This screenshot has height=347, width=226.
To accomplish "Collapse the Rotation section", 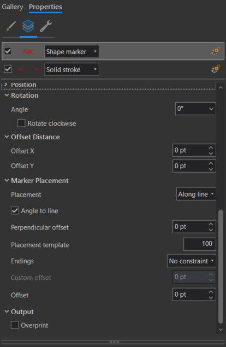I will click(x=7, y=96).
